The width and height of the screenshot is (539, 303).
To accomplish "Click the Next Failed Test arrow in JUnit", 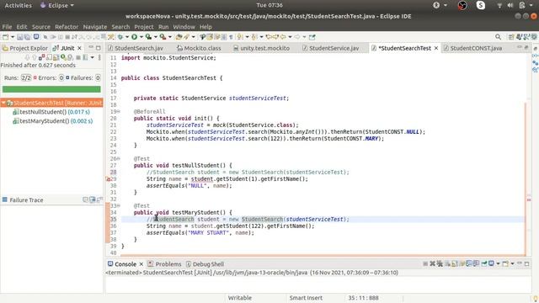I will (27, 57).
